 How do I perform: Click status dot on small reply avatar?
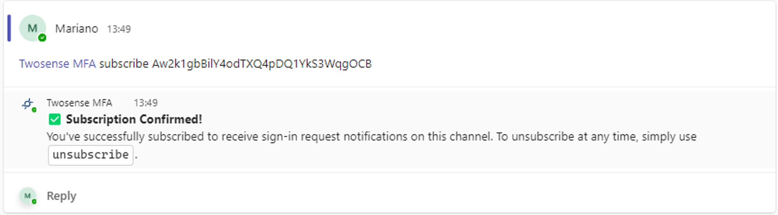coord(34,201)
